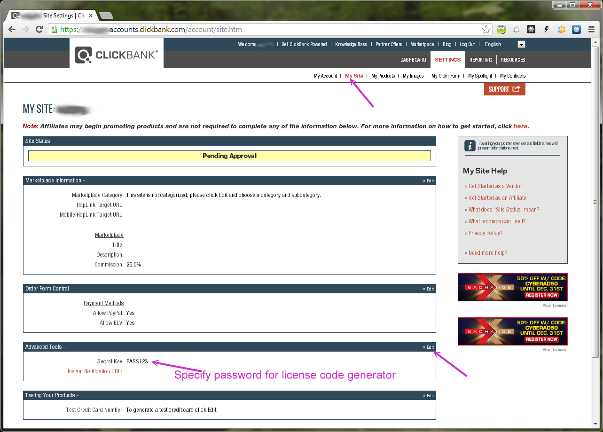Click the green frog extension icon

point(501,30)
